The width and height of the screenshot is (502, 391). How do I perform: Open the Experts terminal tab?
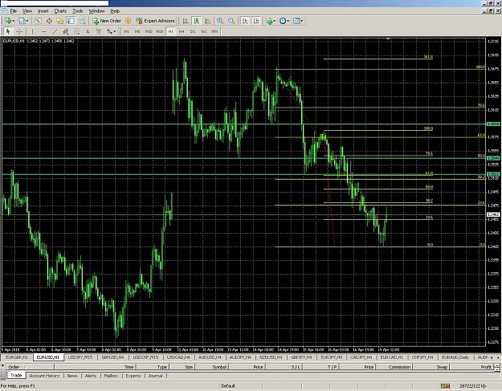click(x=133, y=376)
